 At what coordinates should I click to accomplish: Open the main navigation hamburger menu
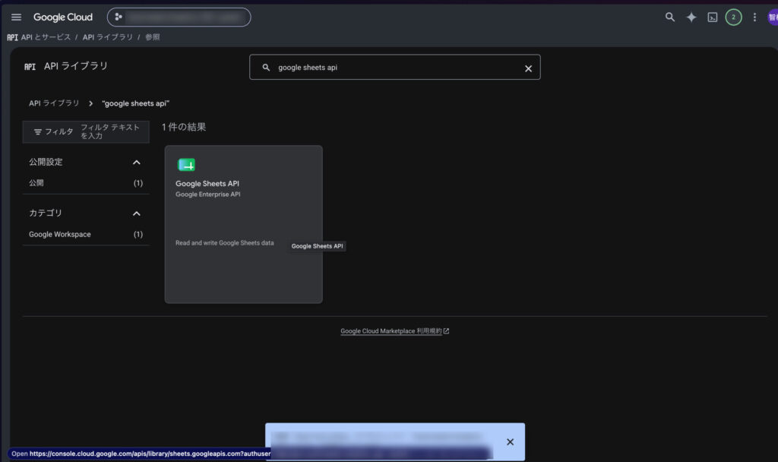point(17,17)
